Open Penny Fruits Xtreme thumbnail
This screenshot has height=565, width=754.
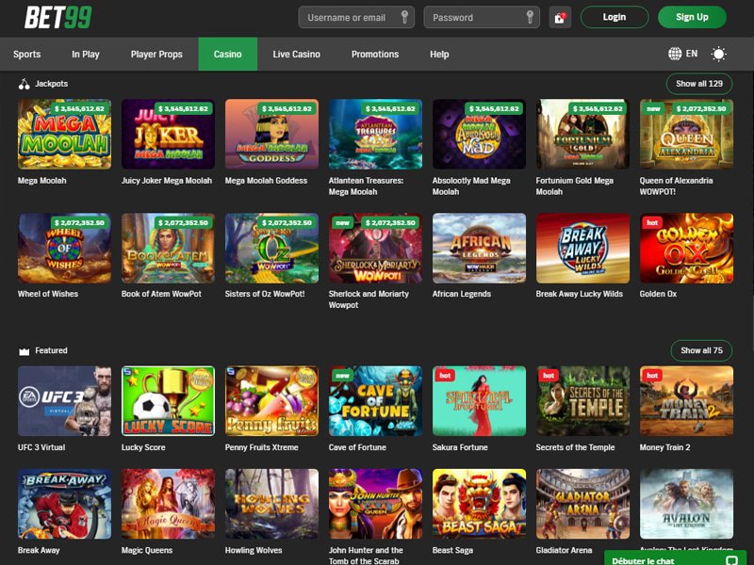tap(271, 401)
